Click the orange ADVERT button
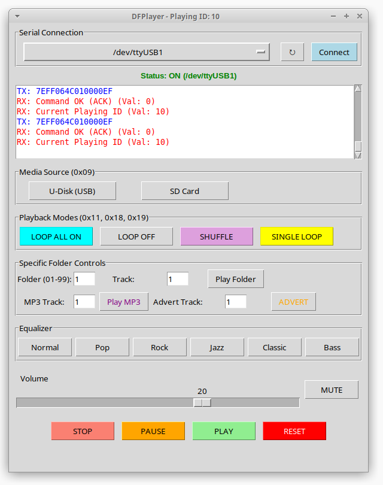The width and height of the screenshot is (383, 485). (294, 302)
